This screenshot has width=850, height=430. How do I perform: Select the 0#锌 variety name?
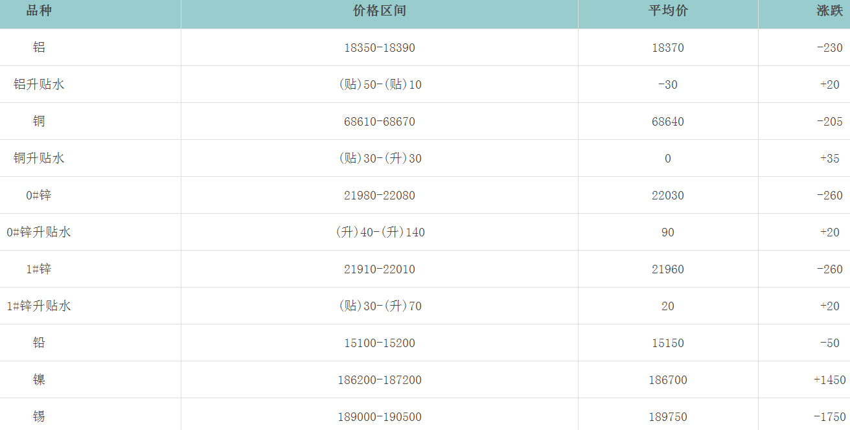pyautogui.click(x=39, y=195)
